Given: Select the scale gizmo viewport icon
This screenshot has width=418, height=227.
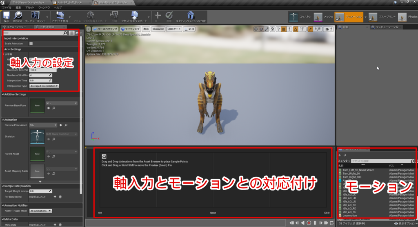Looking at the screenshot, I should point(267,29).
